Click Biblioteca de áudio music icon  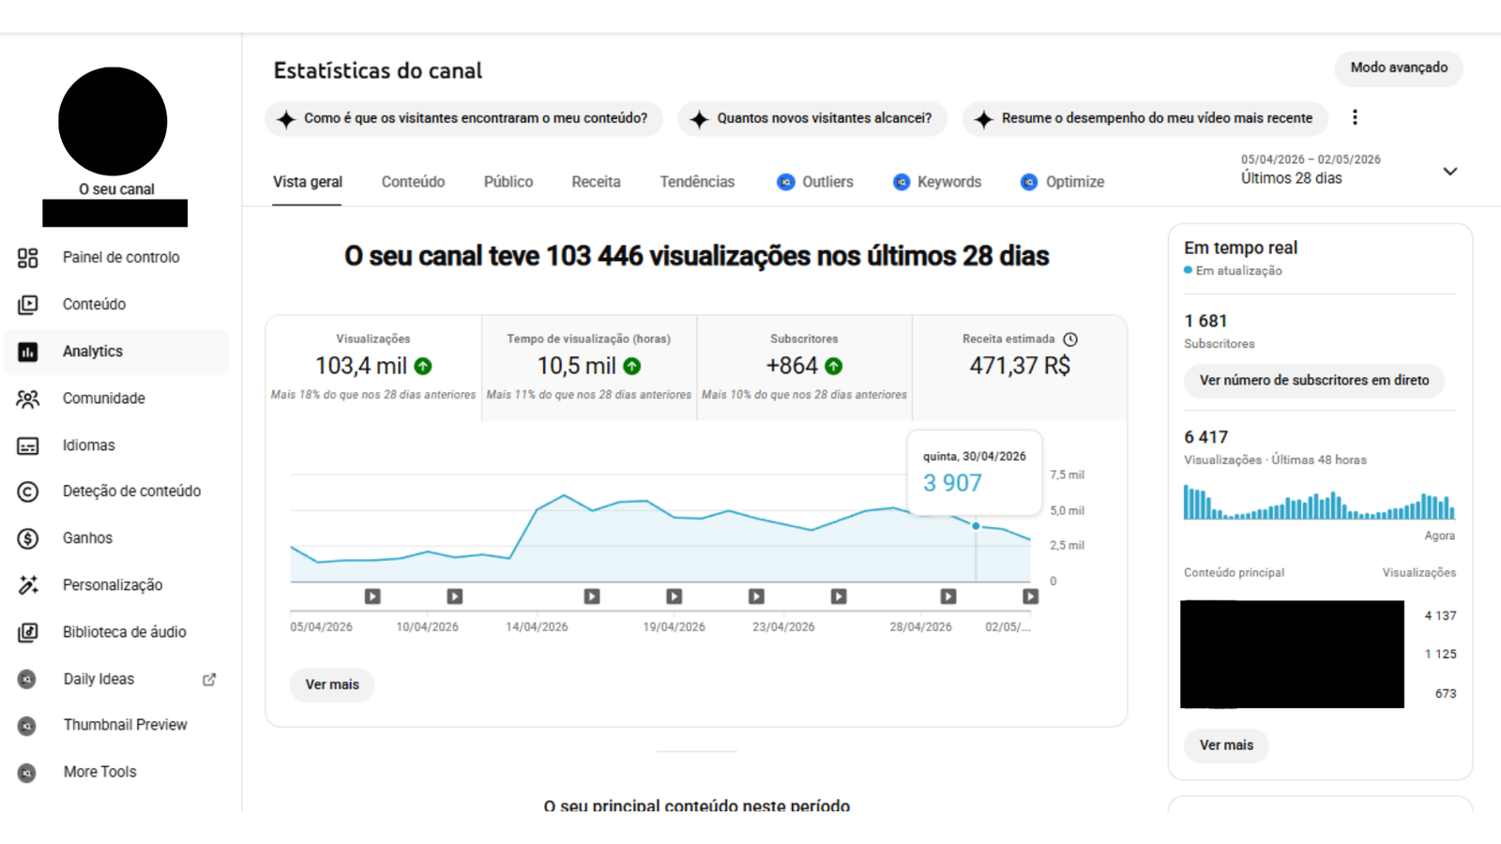point(28,632)
